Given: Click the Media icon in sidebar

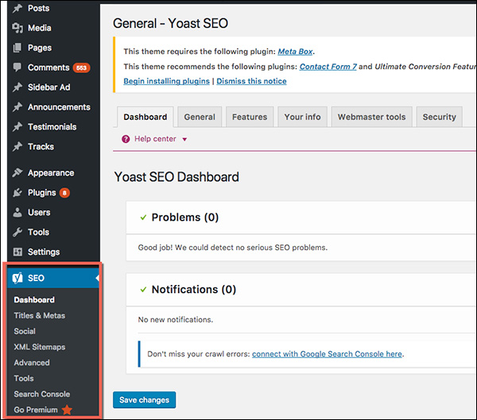Looking at the screenshot, I should coord(17,28).
